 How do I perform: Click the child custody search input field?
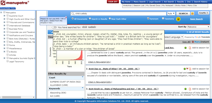[x=118, y=14]
